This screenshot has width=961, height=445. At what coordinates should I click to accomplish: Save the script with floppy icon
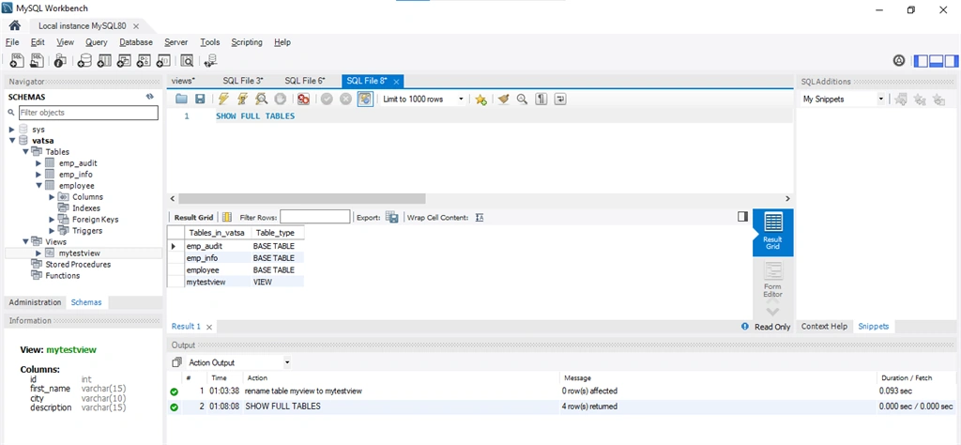coord(200,99)
